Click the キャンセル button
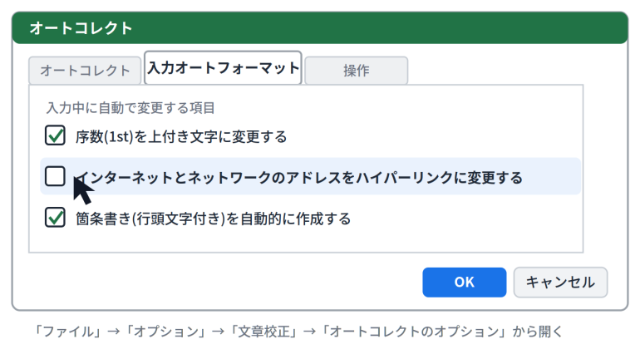Viewport: 640px width, 349px height. coord(560,282)
